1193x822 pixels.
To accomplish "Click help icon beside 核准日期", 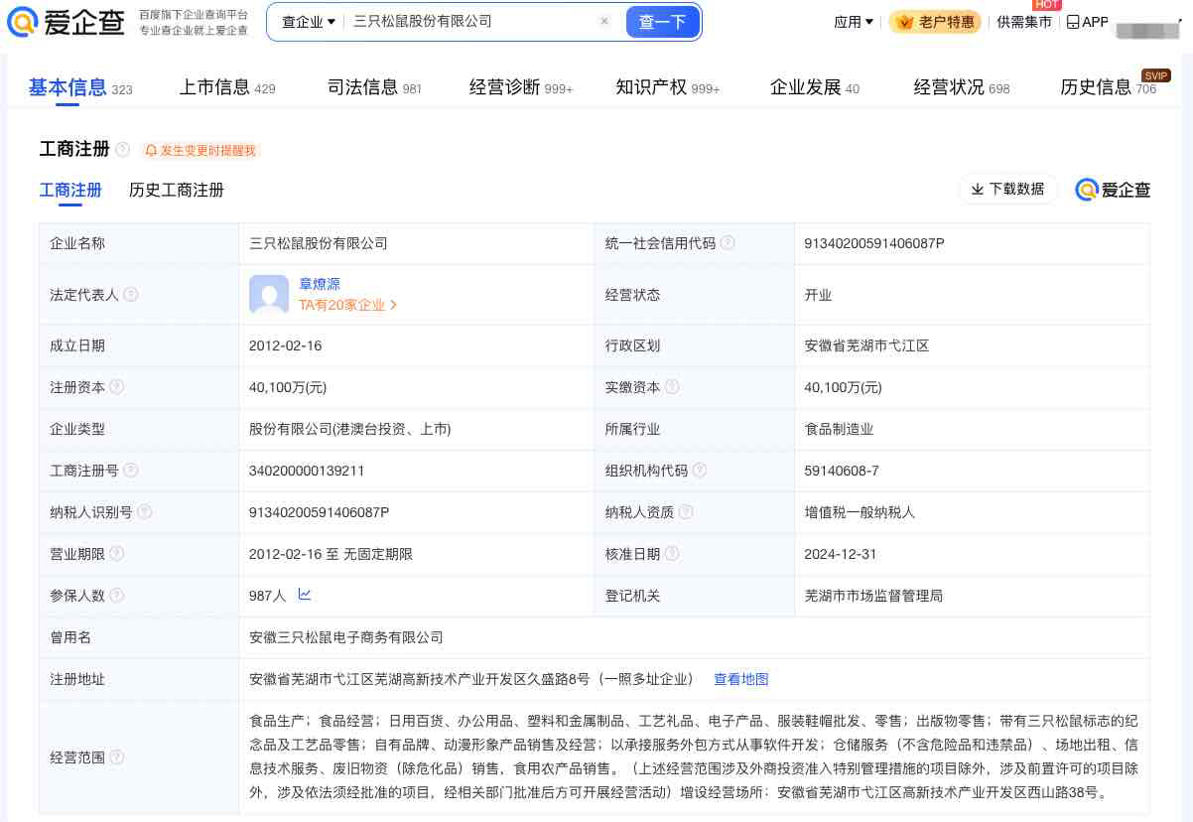I will point(670,554).
